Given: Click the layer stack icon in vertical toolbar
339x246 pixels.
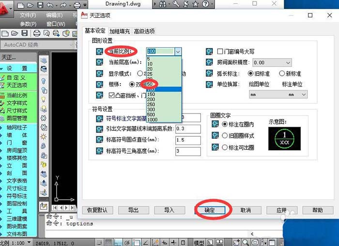Looking at the screenshot, I should (44, 60).
